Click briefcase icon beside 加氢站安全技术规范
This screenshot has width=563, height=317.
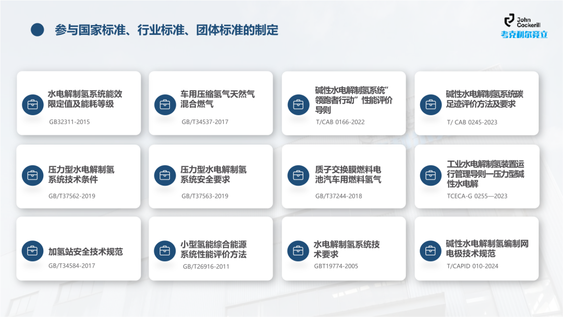tap(33, 251)
